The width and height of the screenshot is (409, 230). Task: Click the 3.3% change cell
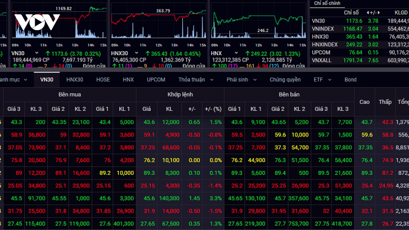[x=215, y=198]
